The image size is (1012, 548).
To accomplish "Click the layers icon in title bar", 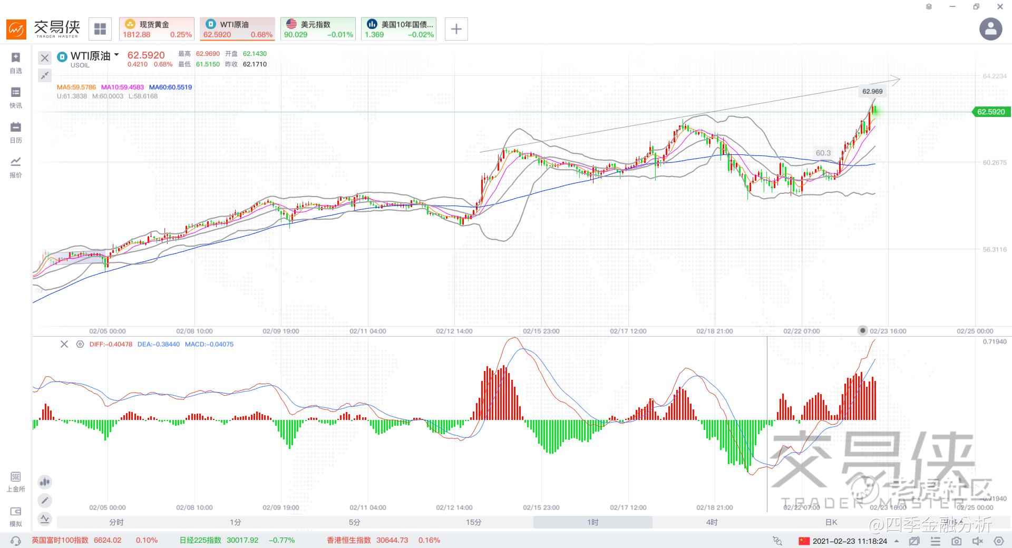I will point(929,7).
